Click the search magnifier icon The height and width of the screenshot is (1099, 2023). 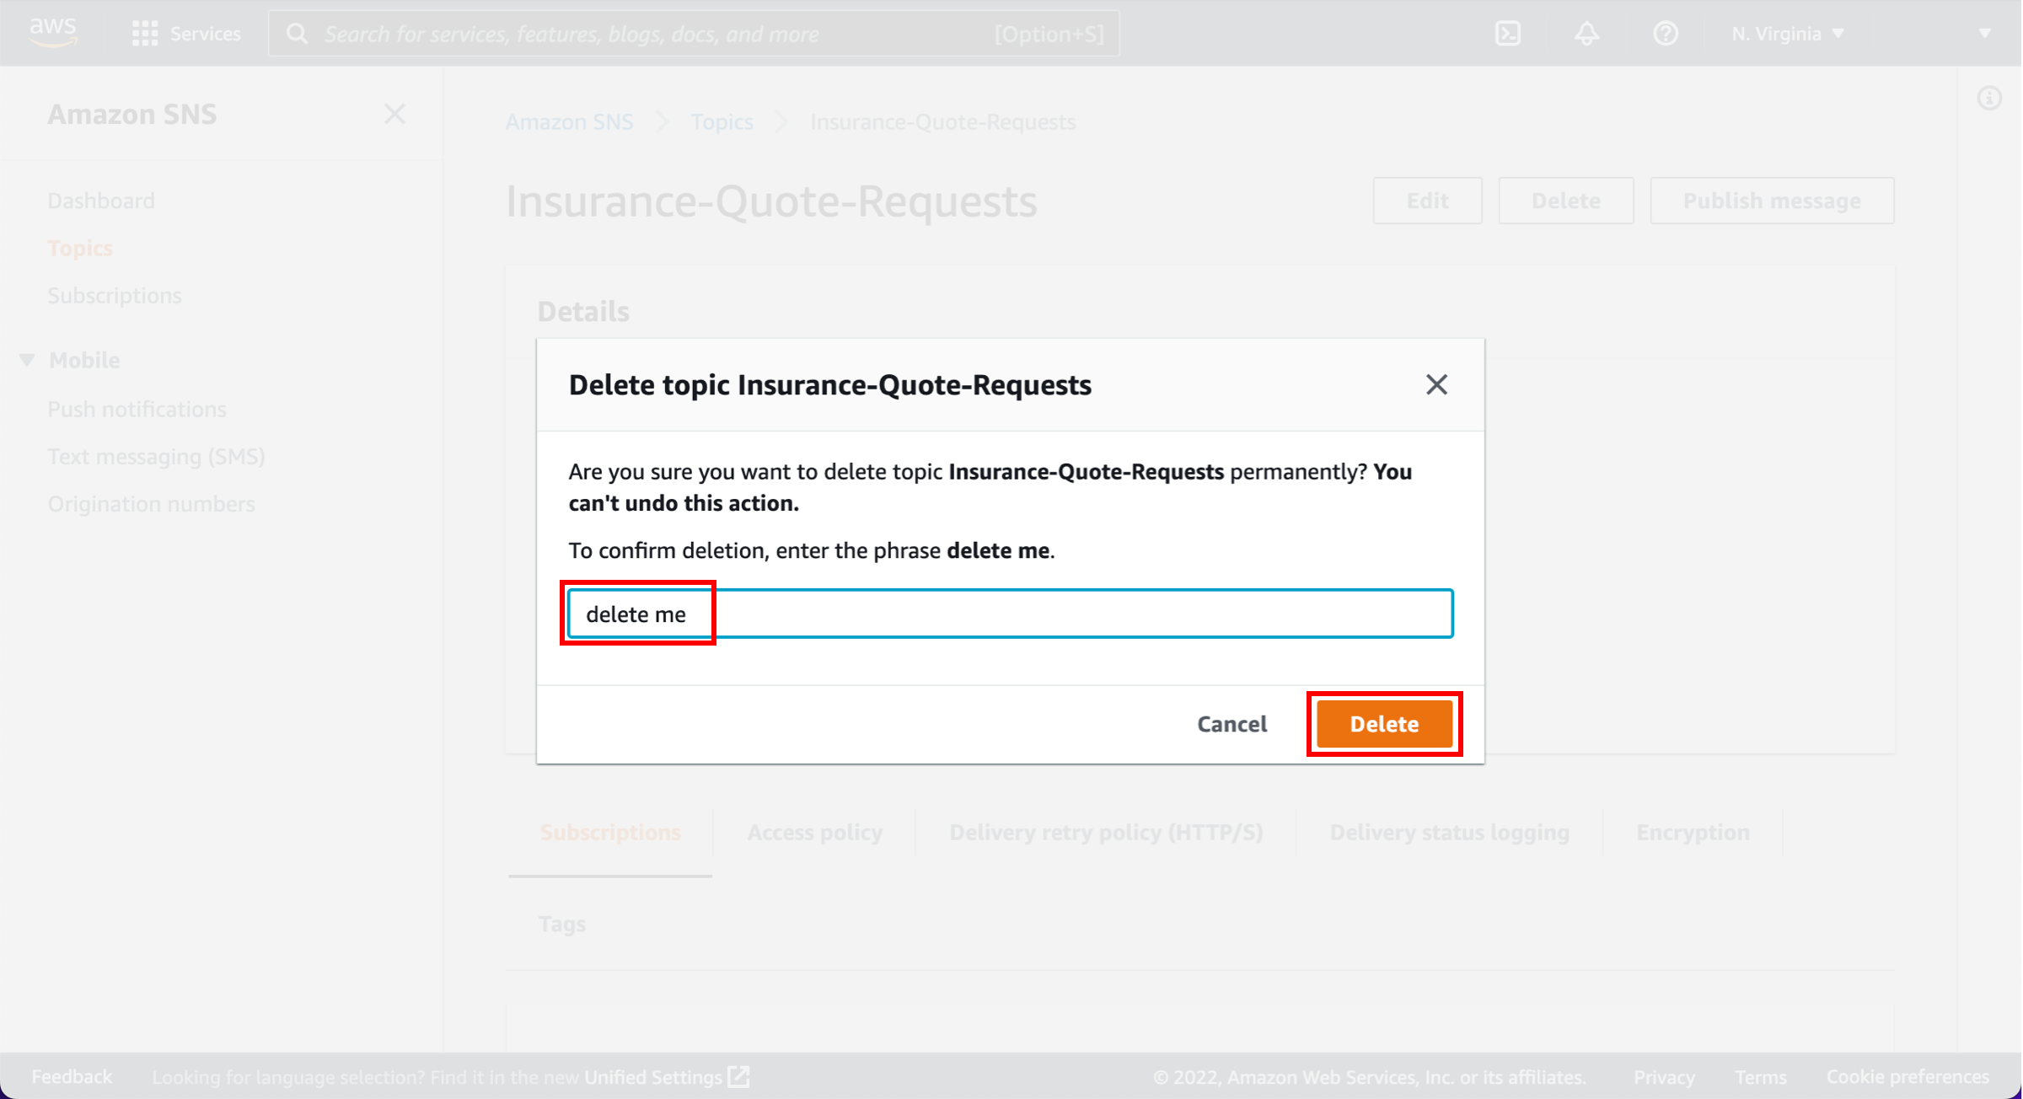pyautogui.click(x=297, y=34)
